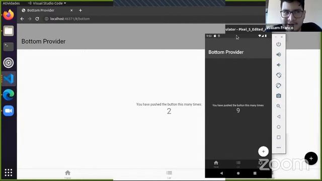Open emulator extended controls (three dots)
Image resolution: width=322 pixels, height=181 pixels.
278,147
